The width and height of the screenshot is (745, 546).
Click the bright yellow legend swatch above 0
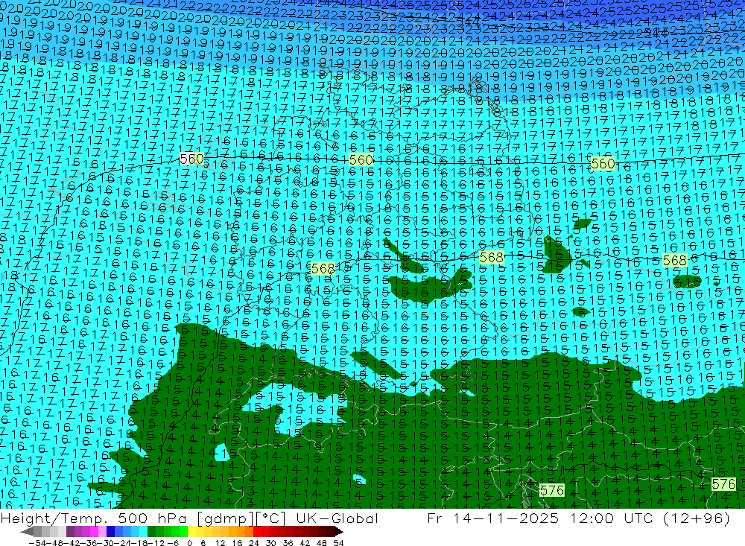(x=192, y=532)
